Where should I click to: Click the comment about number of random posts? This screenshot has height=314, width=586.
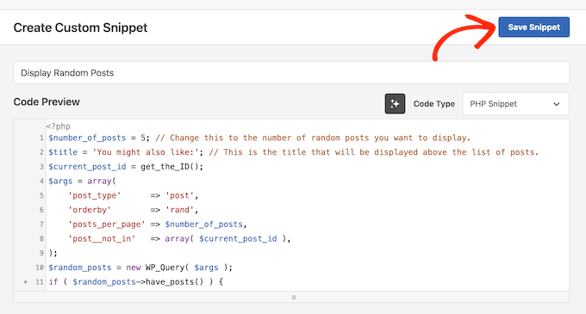point(313,138)
